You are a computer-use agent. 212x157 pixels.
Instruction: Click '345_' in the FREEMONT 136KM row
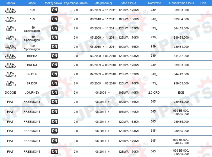point(154,102)
